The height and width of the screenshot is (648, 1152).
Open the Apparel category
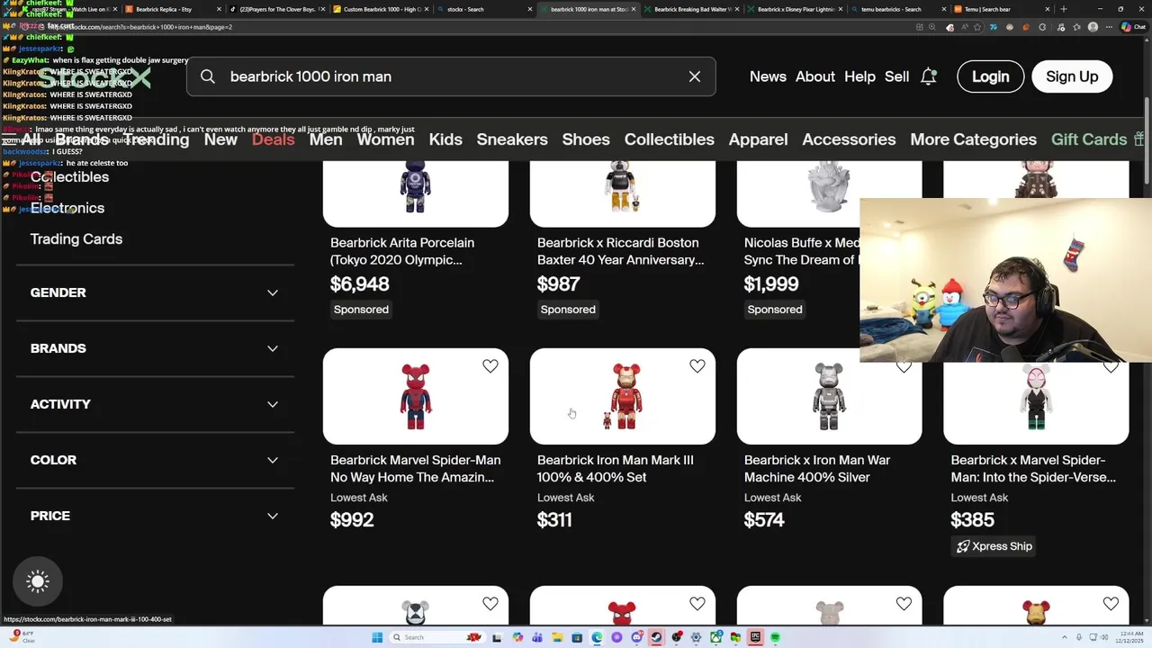[758, 139]
